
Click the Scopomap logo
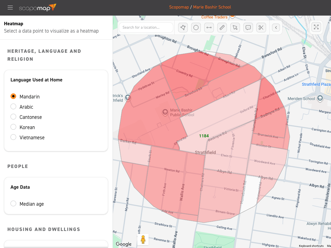point(37,8)
